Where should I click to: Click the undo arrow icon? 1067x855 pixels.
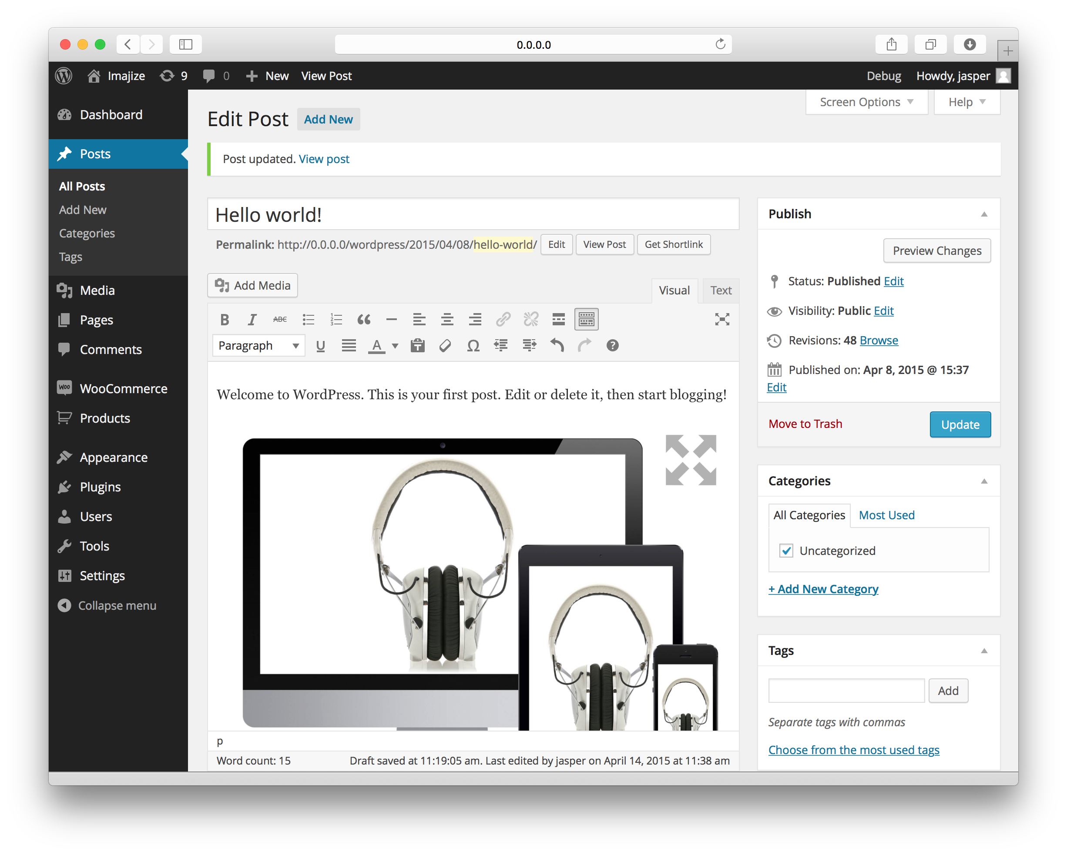(x=557, y=346)
